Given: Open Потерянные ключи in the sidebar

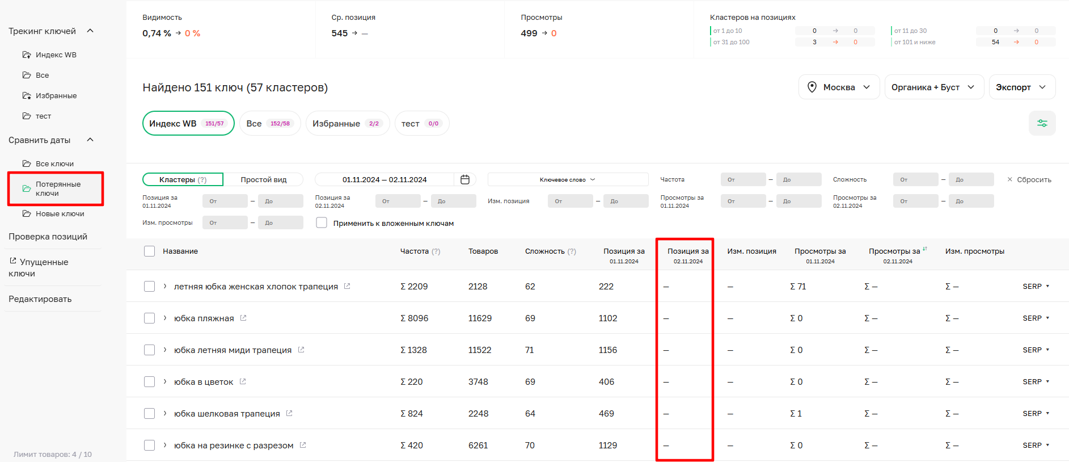Looking at the screenshot, I should pos(56,188).
